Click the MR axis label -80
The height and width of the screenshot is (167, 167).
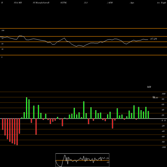click(163, 142)
